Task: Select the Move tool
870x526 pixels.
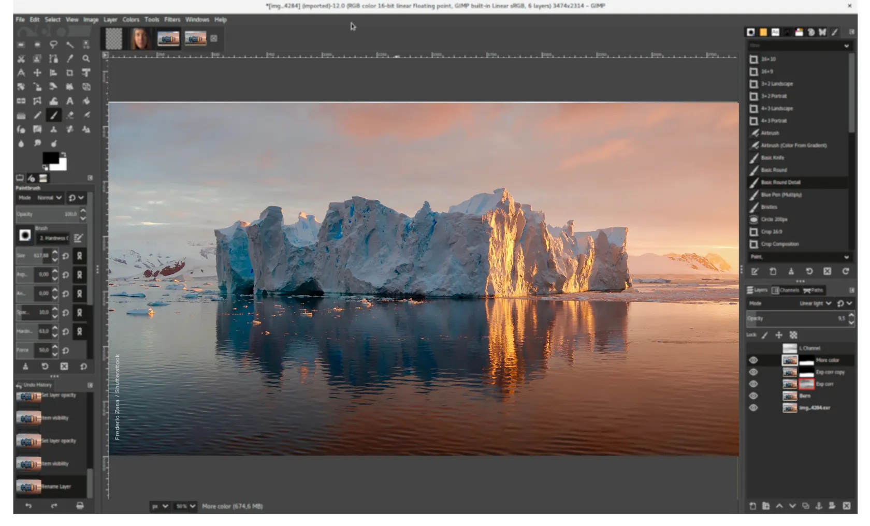Action: point(37,73)
